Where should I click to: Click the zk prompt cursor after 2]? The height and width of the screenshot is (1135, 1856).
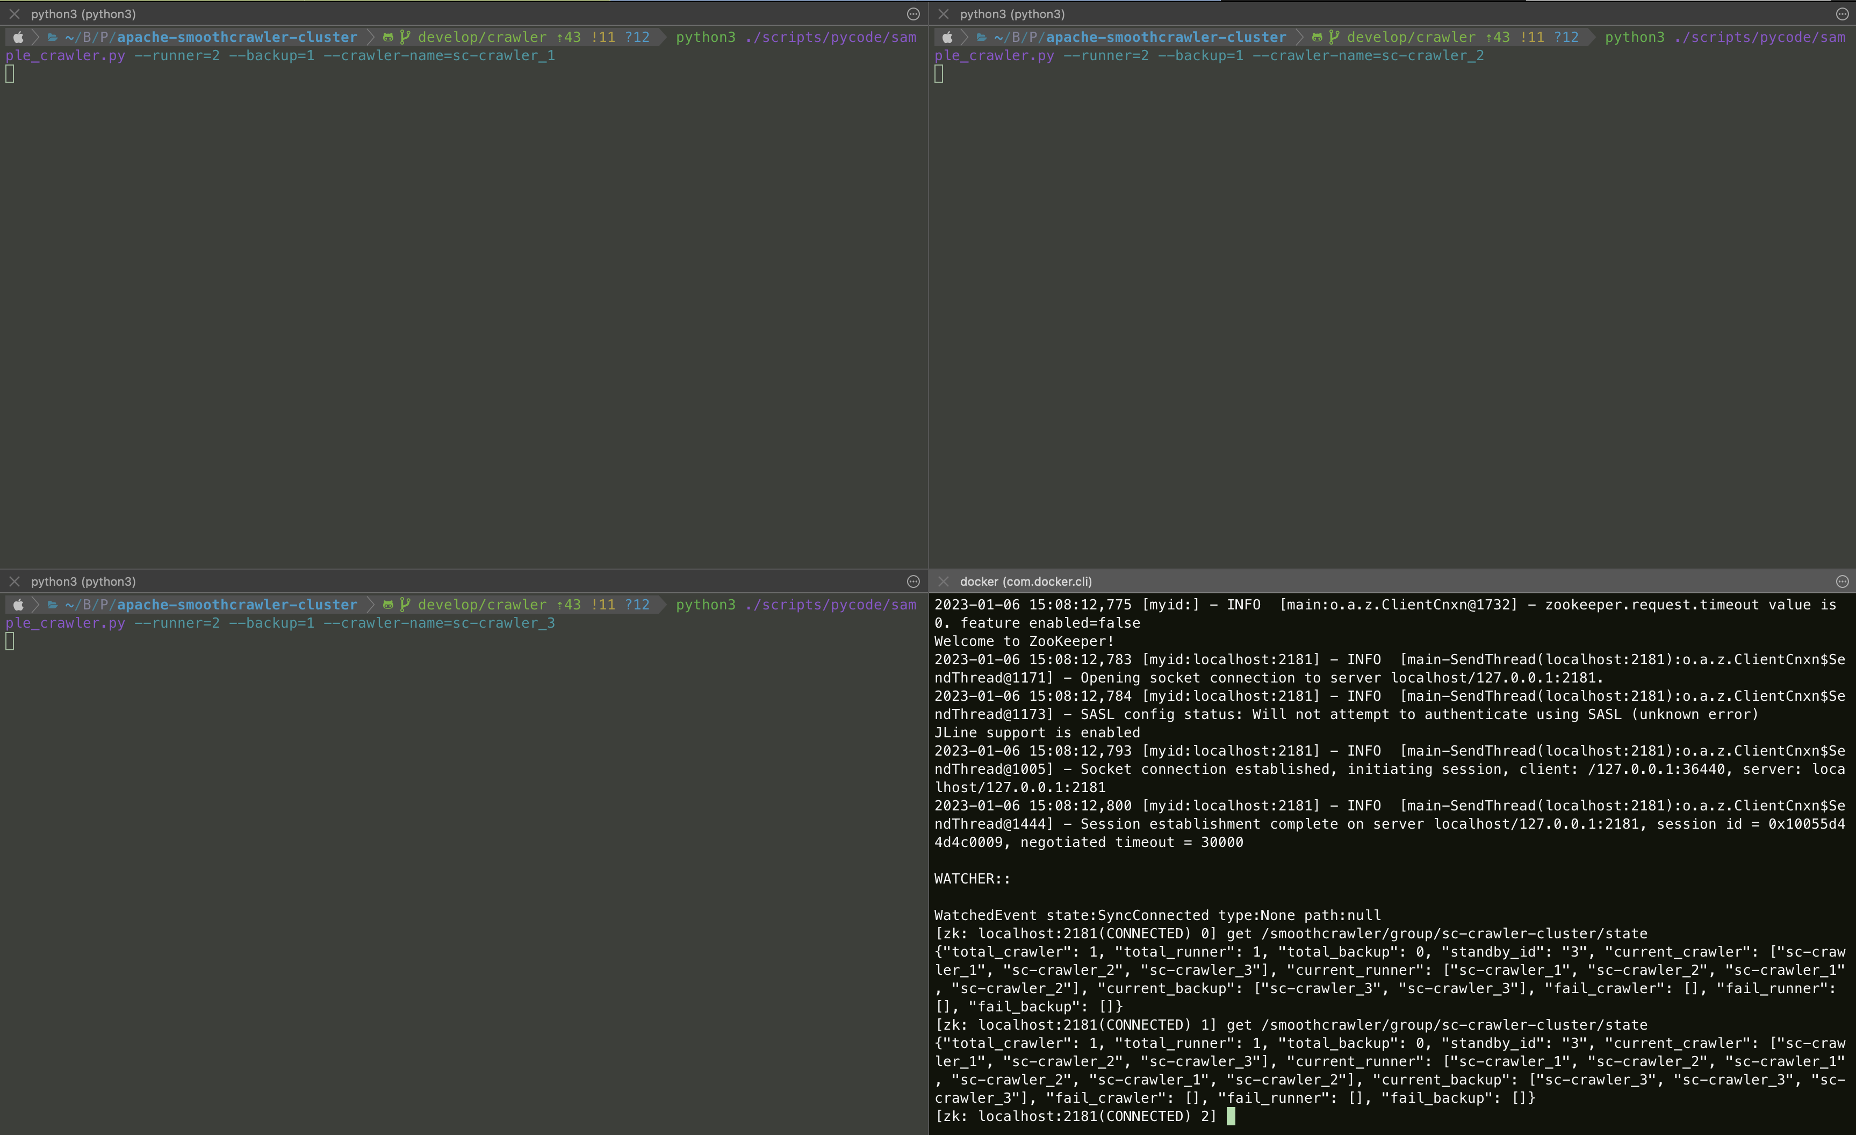(x=1231, y=1116)
